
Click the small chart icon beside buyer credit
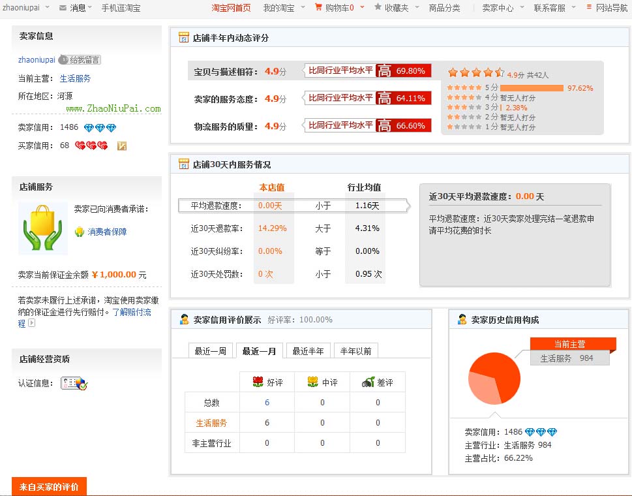click(x=122, y=146)
